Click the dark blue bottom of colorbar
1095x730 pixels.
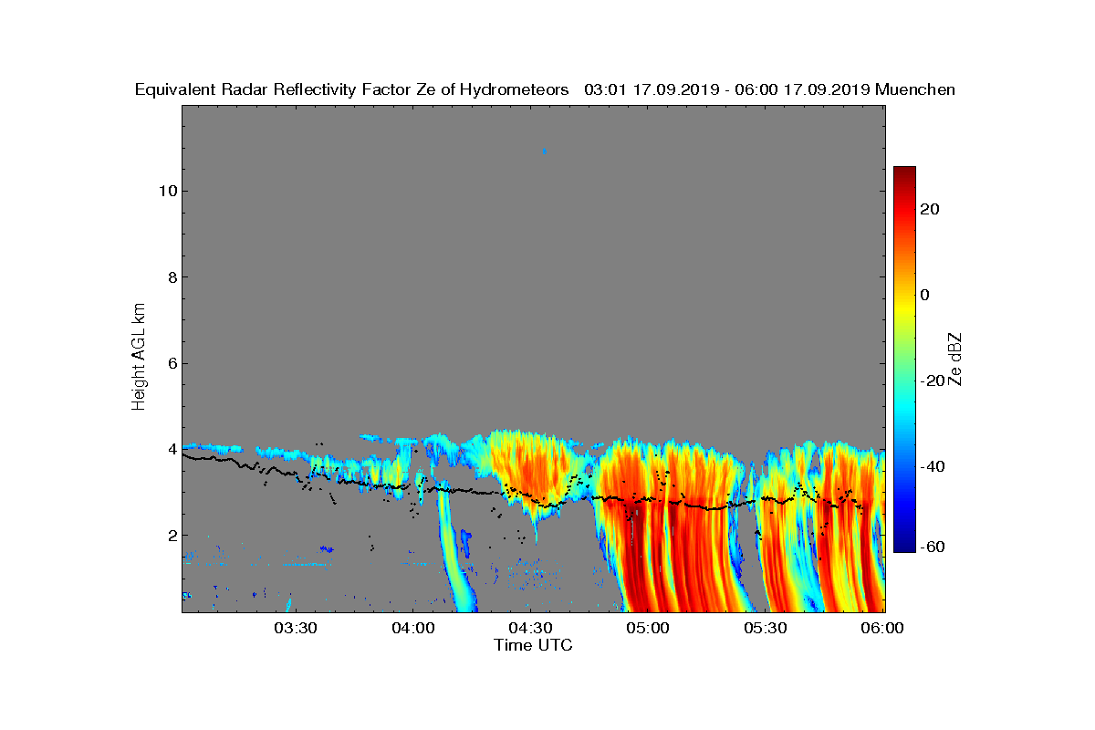click(x=904, y=544)
